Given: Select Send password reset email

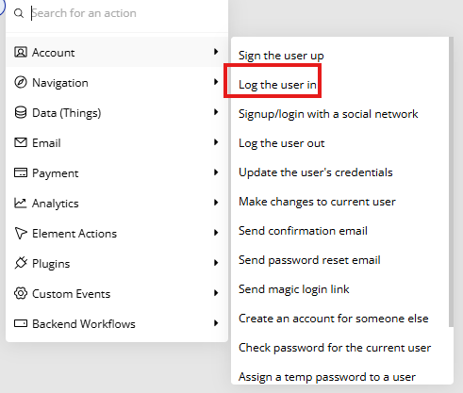Looking at the screenshot, I should click(309, 260).
